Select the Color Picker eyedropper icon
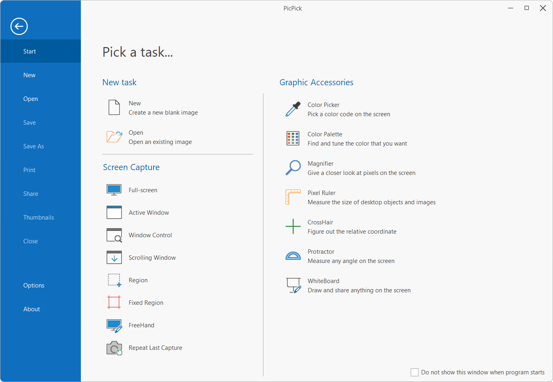The height and width of the screenshot is (382, 553). (293, 109)
